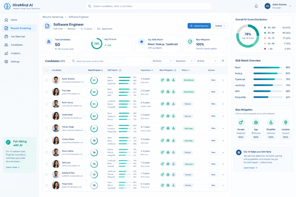Click the 90-100 teal legend dot
The image size is (296, 197).
coord(265,27)
